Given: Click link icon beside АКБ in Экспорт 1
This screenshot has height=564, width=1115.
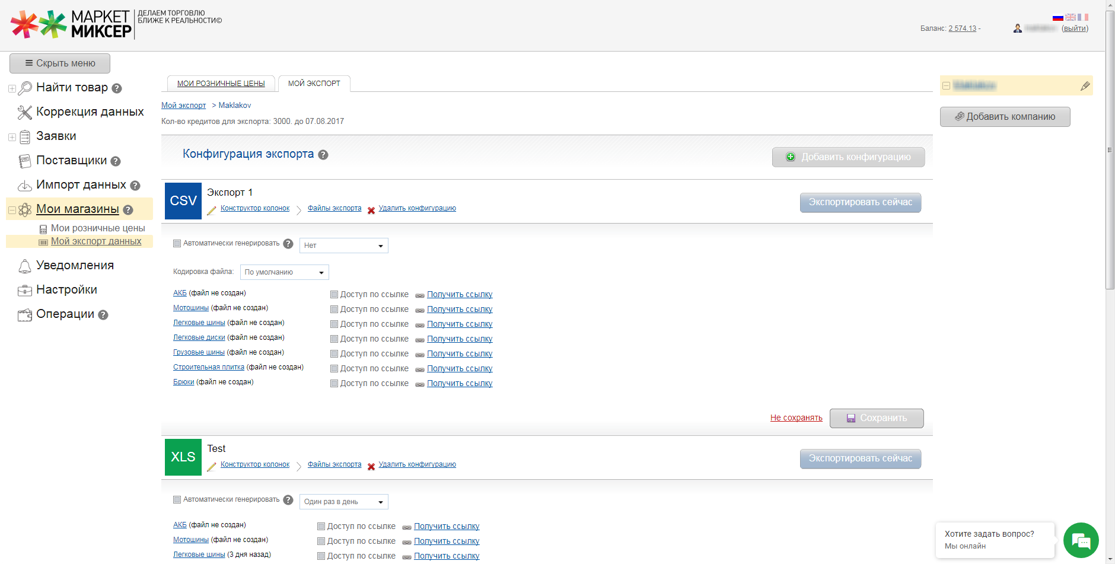Looking at the screenshot, I should tap(420, 295).
